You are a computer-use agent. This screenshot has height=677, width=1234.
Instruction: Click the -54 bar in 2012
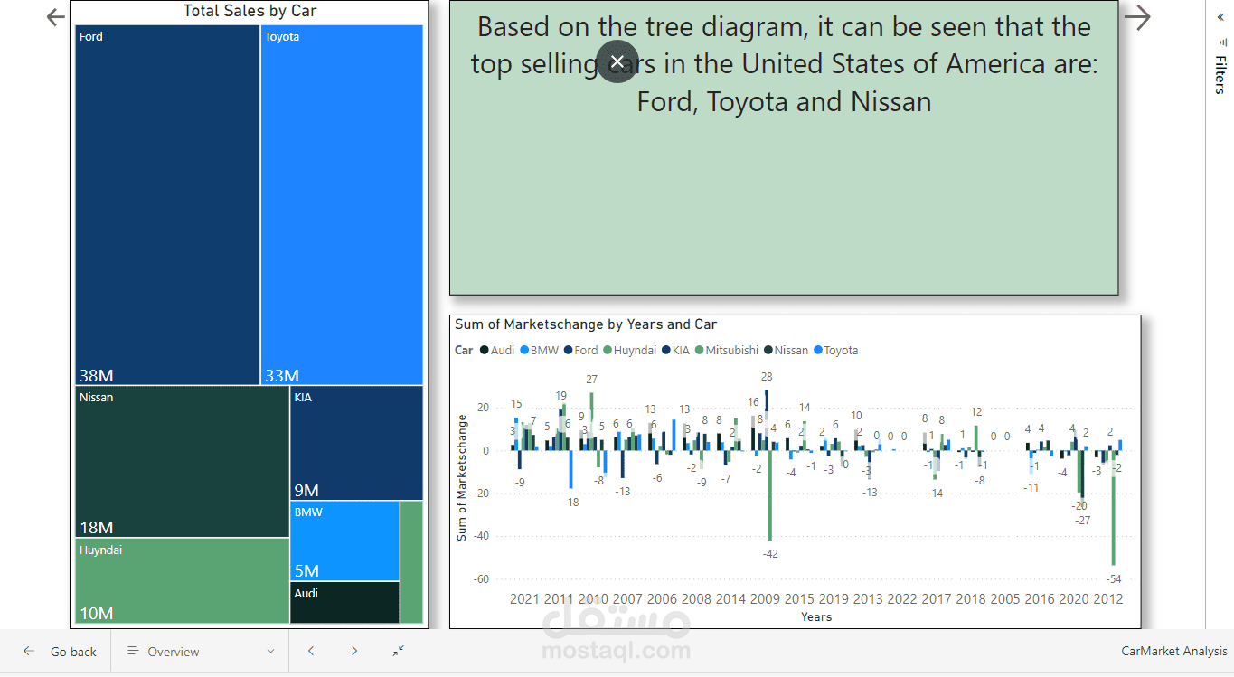pyautogui.click(x=1114, y=507)
